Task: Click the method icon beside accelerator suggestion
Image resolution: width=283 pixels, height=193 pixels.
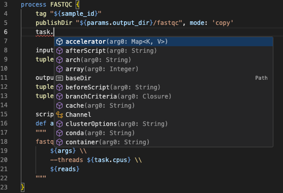Action: click(59, 42)
